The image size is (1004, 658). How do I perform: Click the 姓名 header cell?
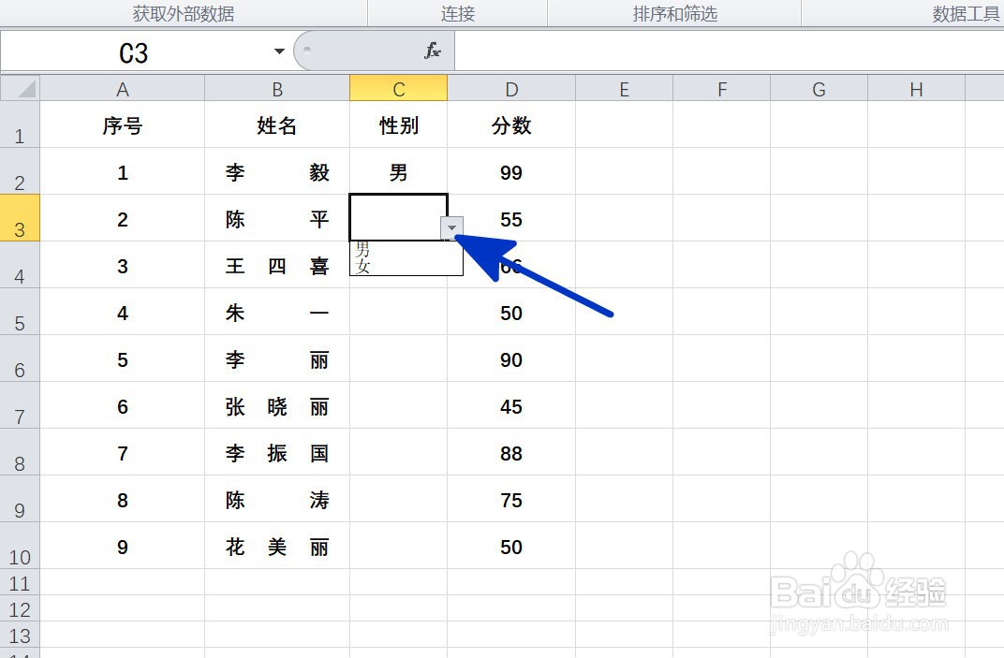coord(277,125)
